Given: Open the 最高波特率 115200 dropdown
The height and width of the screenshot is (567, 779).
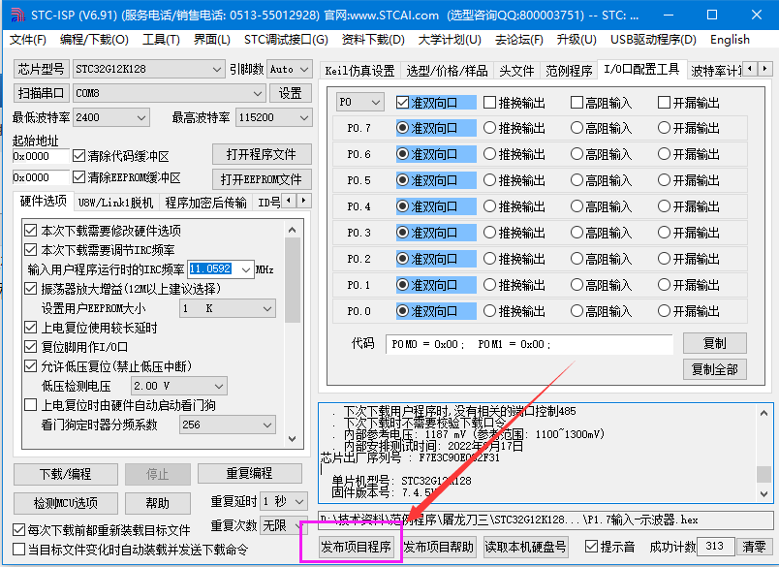Looking at the screenshot, I should (274, 118).
